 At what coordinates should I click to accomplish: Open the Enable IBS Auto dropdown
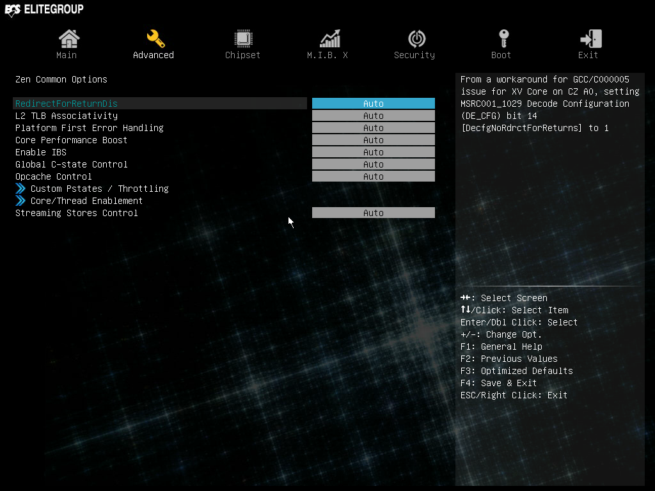374,152
